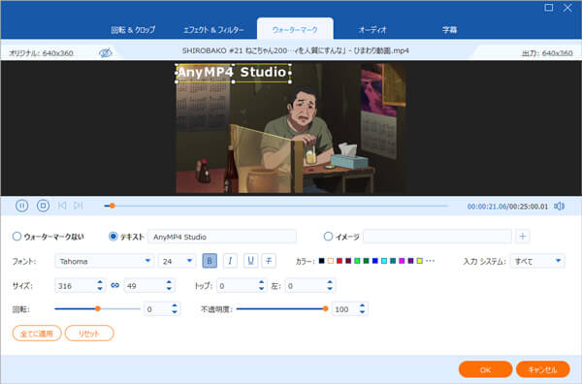Toggle italic text formatting
582x384 pixels.
click(230, 261)
